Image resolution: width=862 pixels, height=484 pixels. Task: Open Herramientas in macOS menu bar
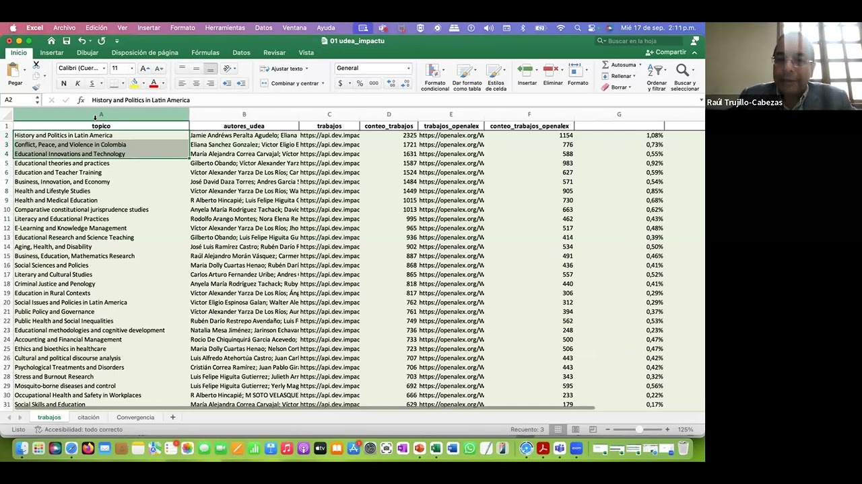point(225,28)
